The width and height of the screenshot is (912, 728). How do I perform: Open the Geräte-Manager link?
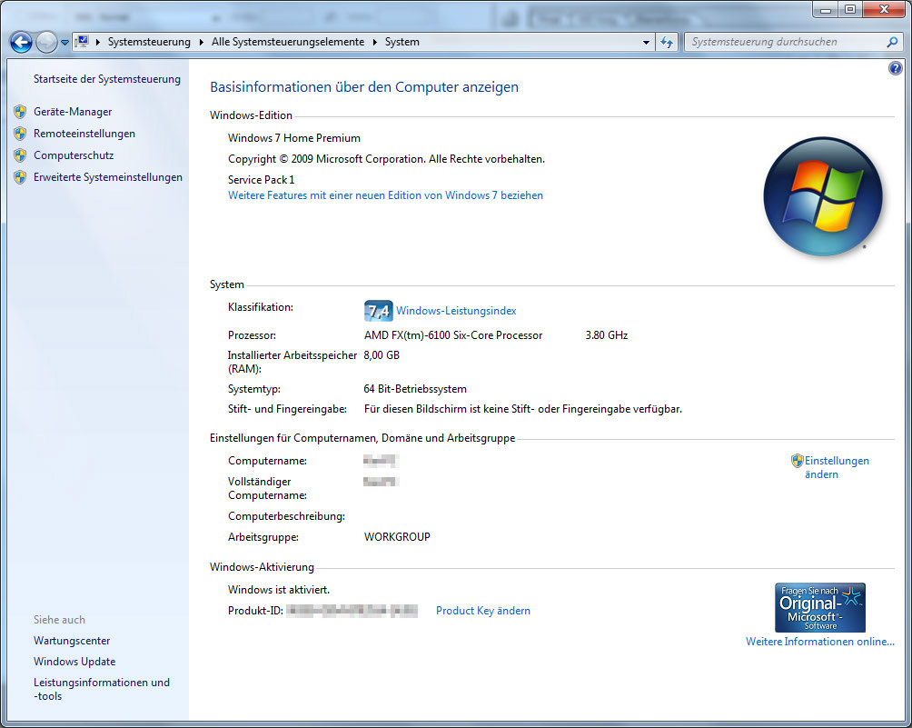[73, 112]
